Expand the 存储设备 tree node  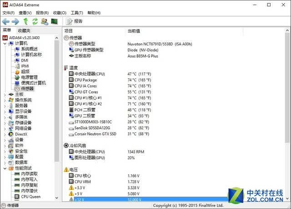point(5,123)
